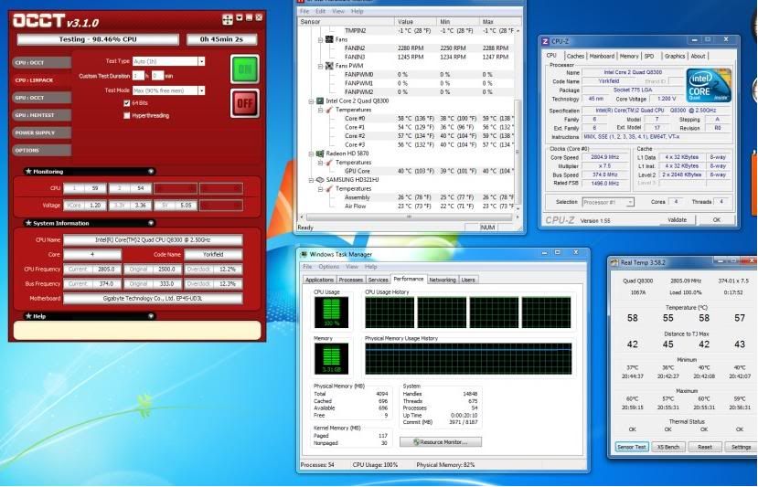
Task: Click the Resource Monitor button icon
Action: click(x=416, y=442)
